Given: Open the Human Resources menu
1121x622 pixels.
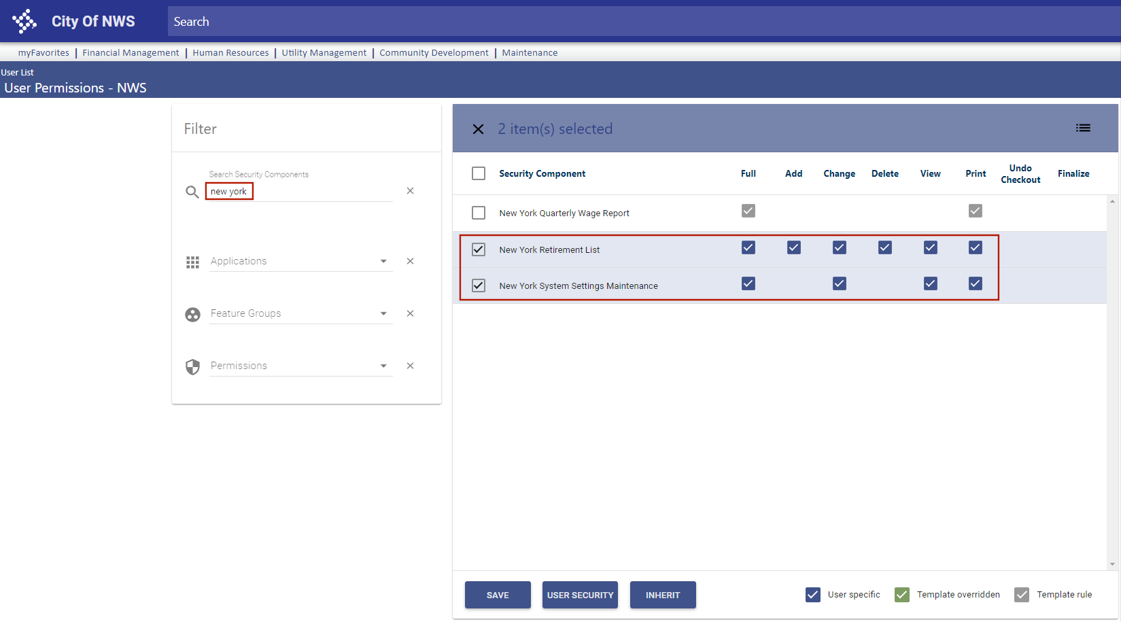Looking at the screenshot, I should [230, 52].
